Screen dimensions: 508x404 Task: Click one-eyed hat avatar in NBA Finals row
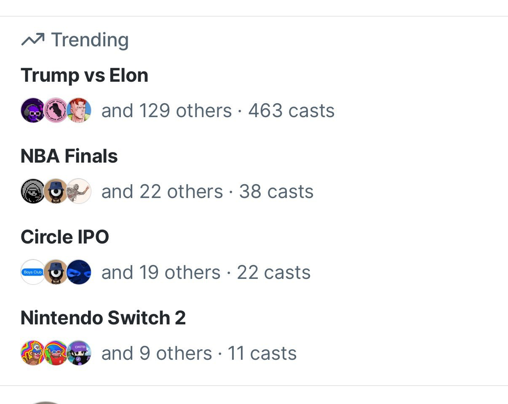pos(56,191)
